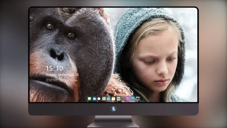Open the Clock app in the dock
227x128 pixels.
pyautogui.click(x=99, y=99)
